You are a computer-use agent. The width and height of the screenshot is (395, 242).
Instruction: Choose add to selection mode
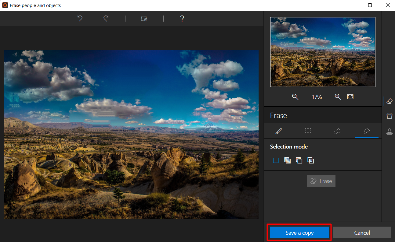pyautogui.click(x=288, y=160)
